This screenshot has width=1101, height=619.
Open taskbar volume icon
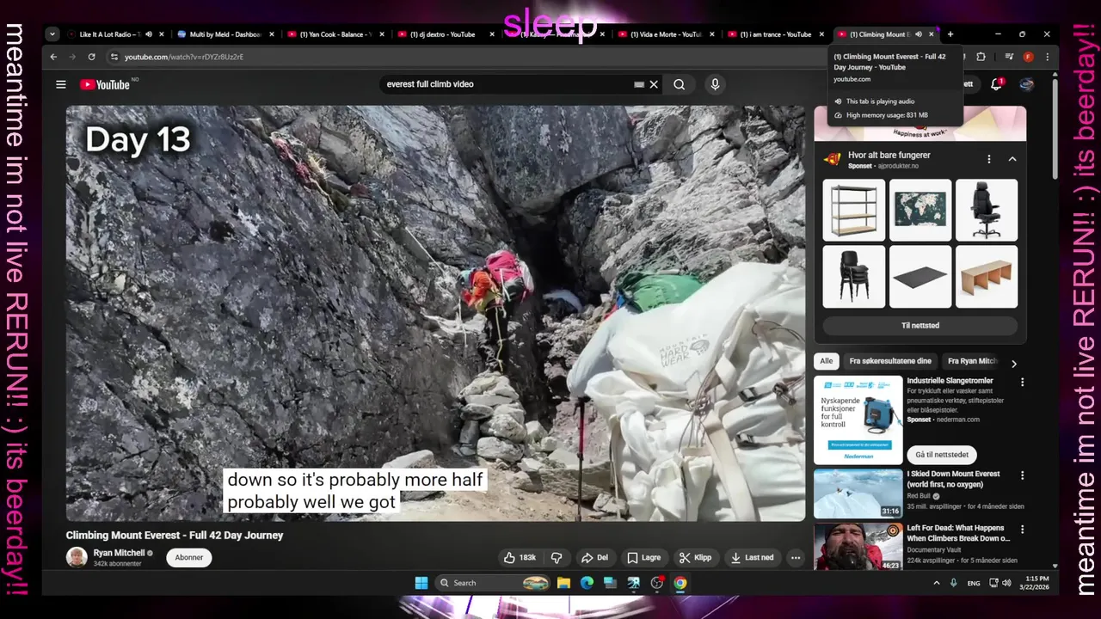(1006, 583)
